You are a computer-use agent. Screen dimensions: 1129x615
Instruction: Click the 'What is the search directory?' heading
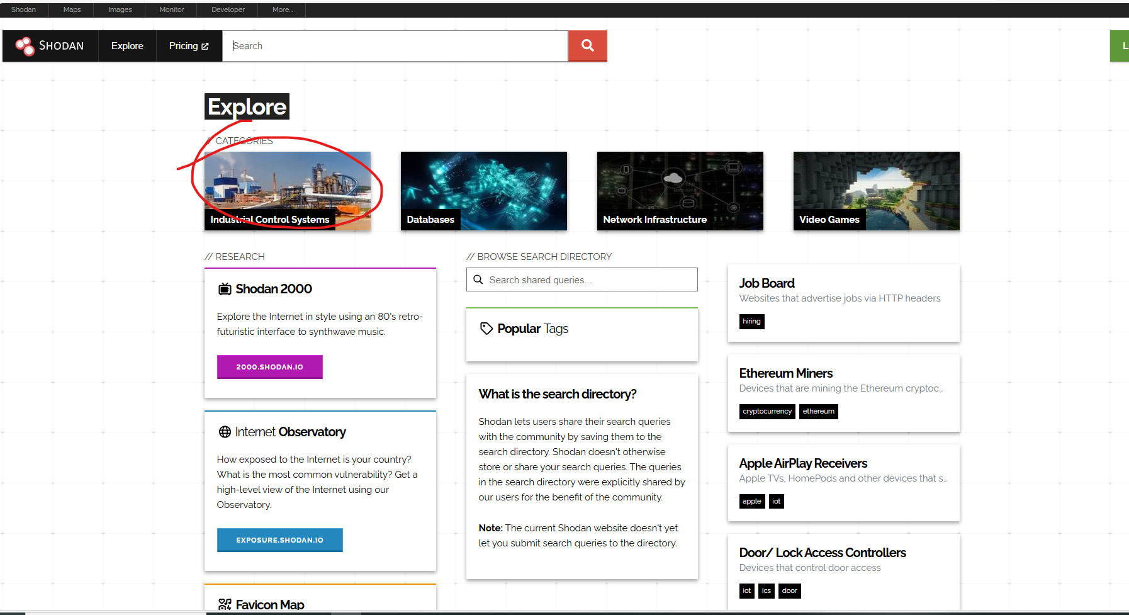(558, 394)
